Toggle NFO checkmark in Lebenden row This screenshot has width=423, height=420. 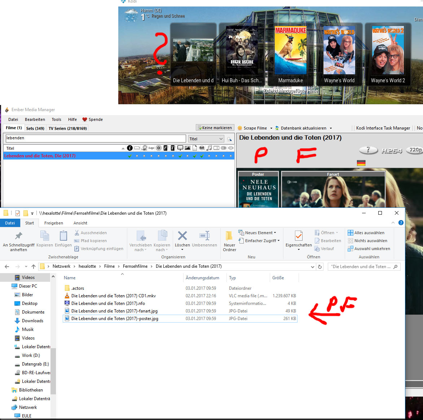coord(130,156)
